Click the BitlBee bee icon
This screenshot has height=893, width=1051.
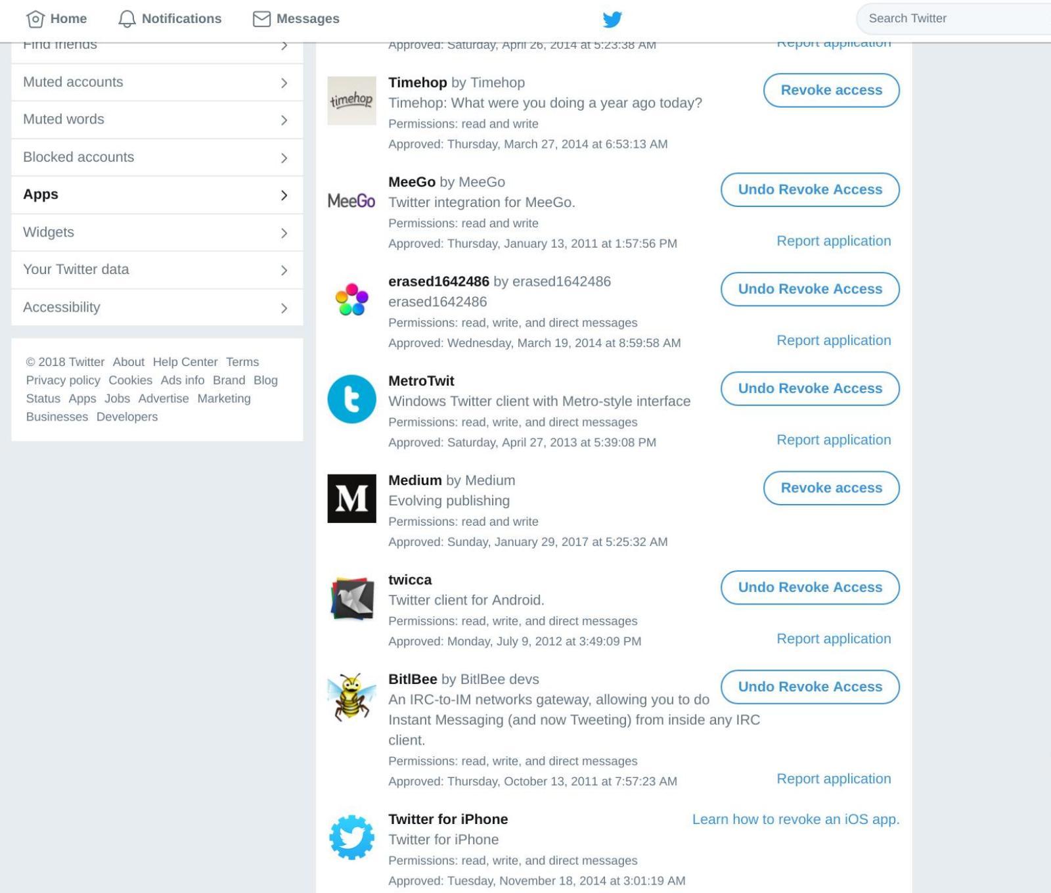coord(352,697)
